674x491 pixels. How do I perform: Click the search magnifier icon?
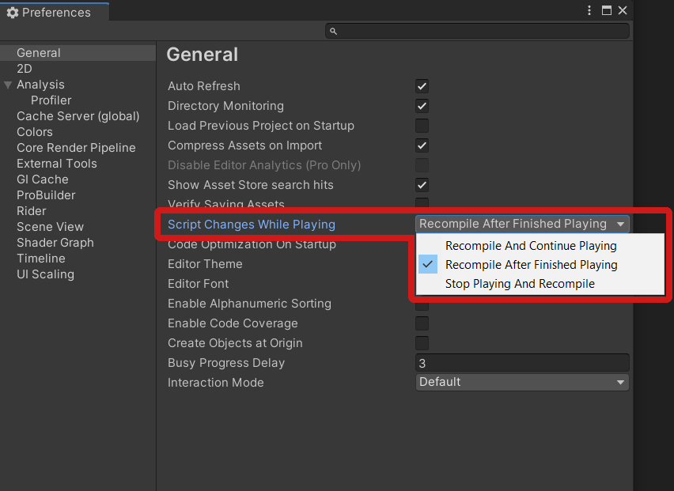(x=333, y=31)
